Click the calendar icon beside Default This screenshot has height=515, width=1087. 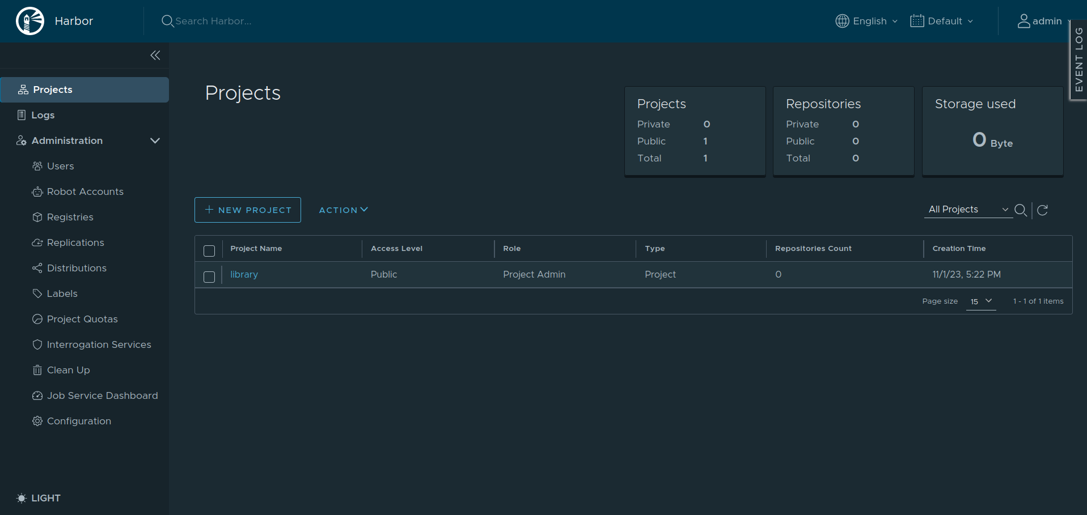(917, 21)
